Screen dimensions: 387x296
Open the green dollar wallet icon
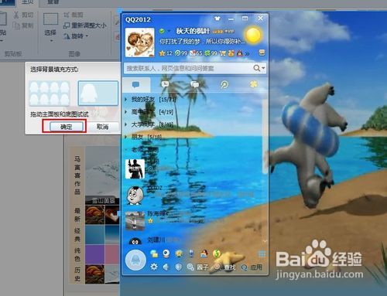(x=217, y=253)
